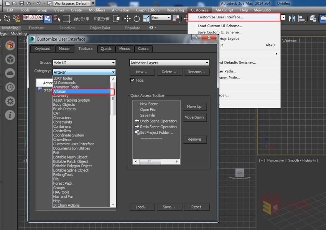Open the selection filter dropdown

pos(33,17)
